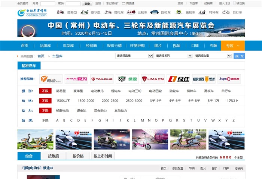Screen dimensions: 262x179
Task: Click the 账号 username input field
Action: 48,4
